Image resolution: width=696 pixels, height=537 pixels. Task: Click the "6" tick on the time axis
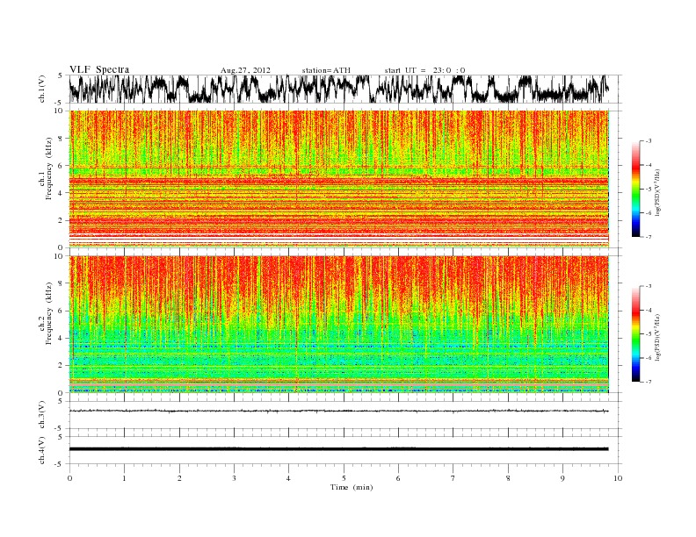[x=398, y=478]
